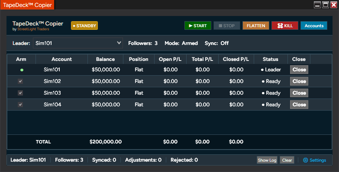Open Settings via the gear link
339x172 pixels.
pos(315,160)
